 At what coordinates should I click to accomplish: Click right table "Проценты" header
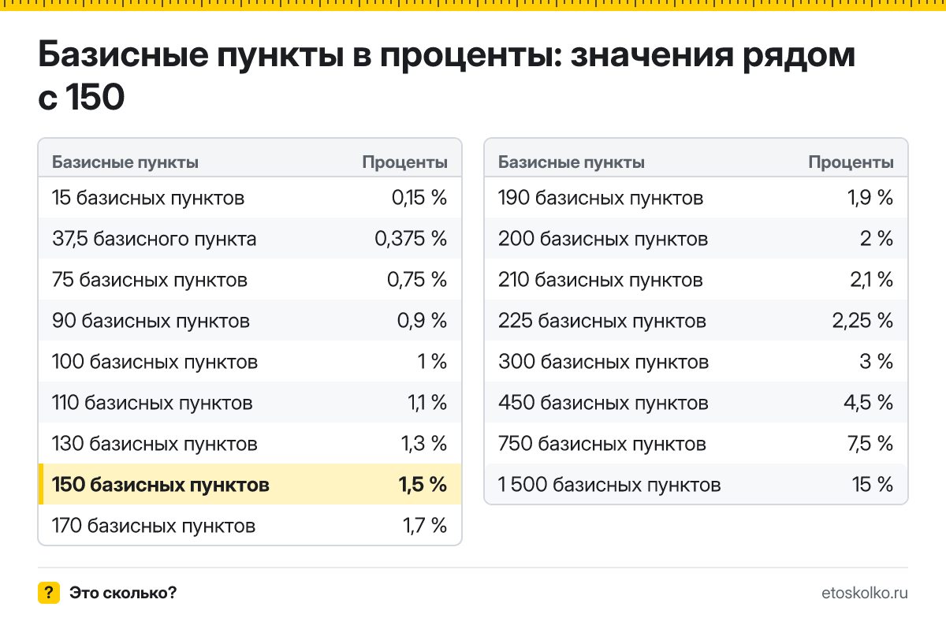tap(851, 162)
